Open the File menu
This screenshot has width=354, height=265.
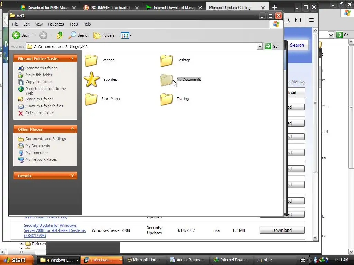click(x=15, y=24)
